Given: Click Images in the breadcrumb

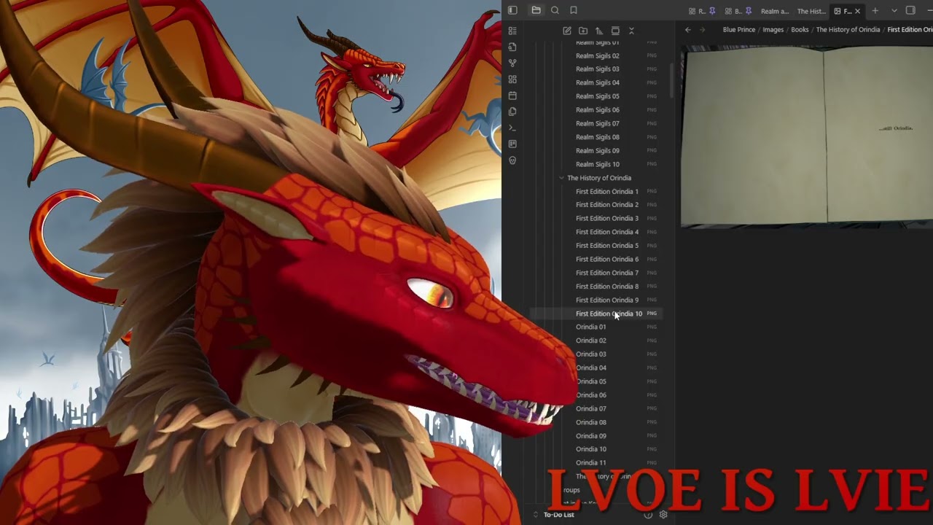Looking at the screenshot, I should tap(773, 30).
